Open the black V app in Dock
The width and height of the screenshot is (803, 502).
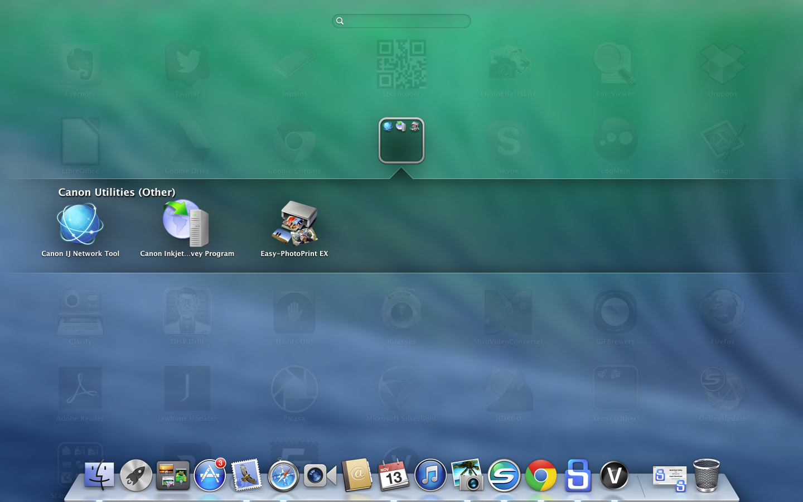pos(615,476)
